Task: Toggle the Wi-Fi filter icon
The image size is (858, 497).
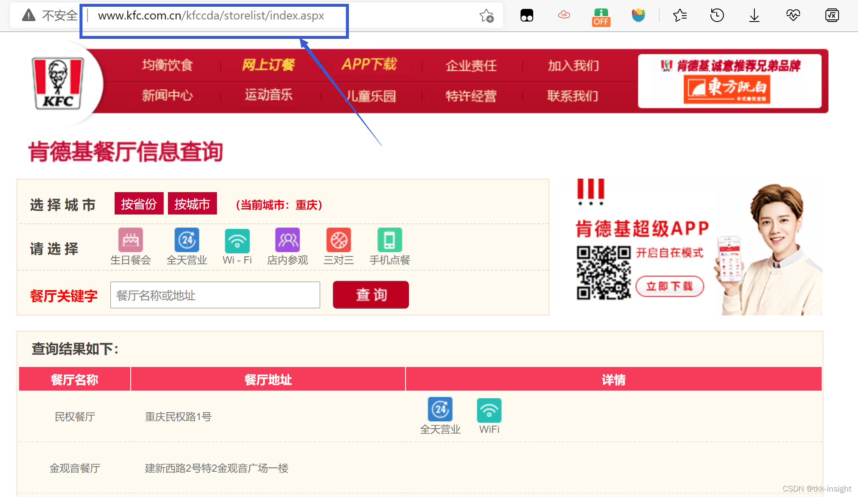Action: (237, 240)
